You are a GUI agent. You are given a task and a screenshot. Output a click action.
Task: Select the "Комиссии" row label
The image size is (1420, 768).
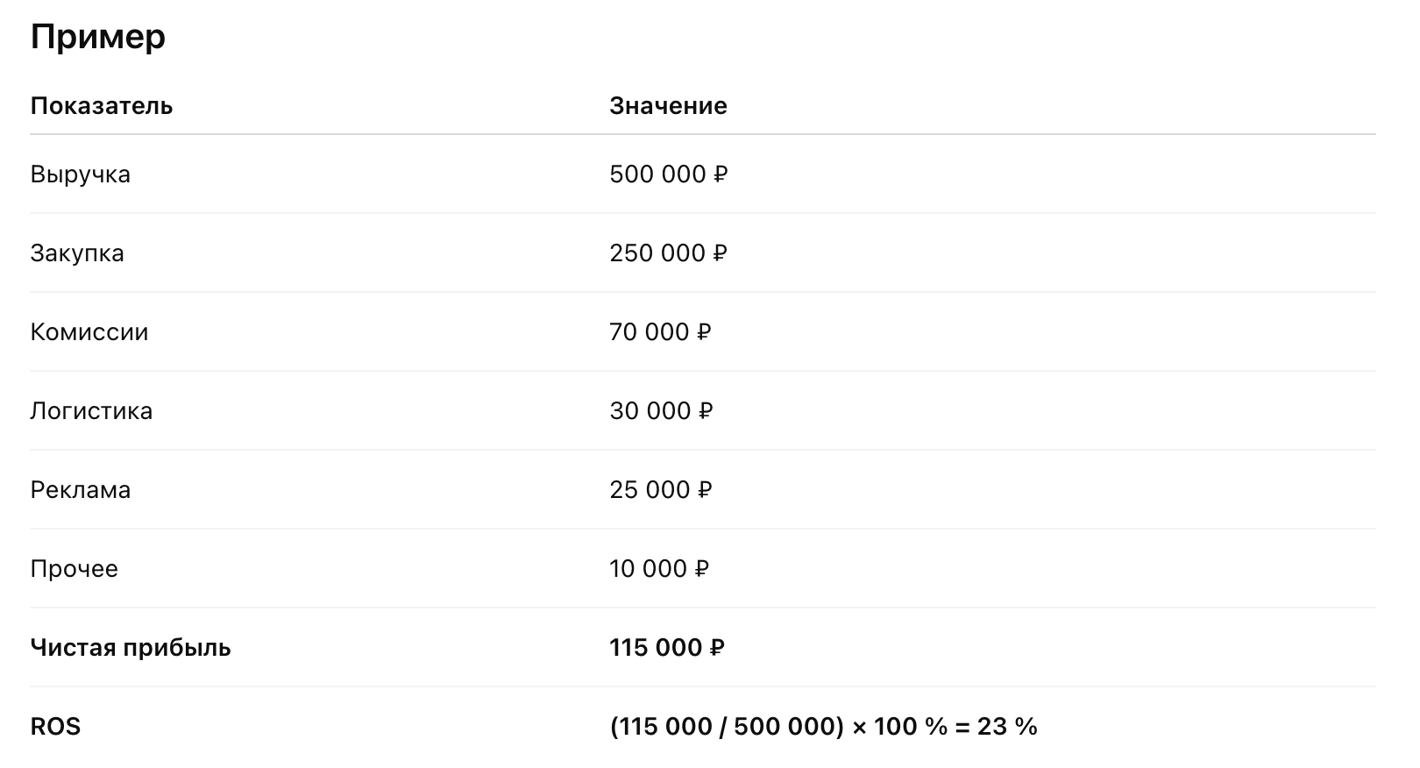tap(89, 332)
